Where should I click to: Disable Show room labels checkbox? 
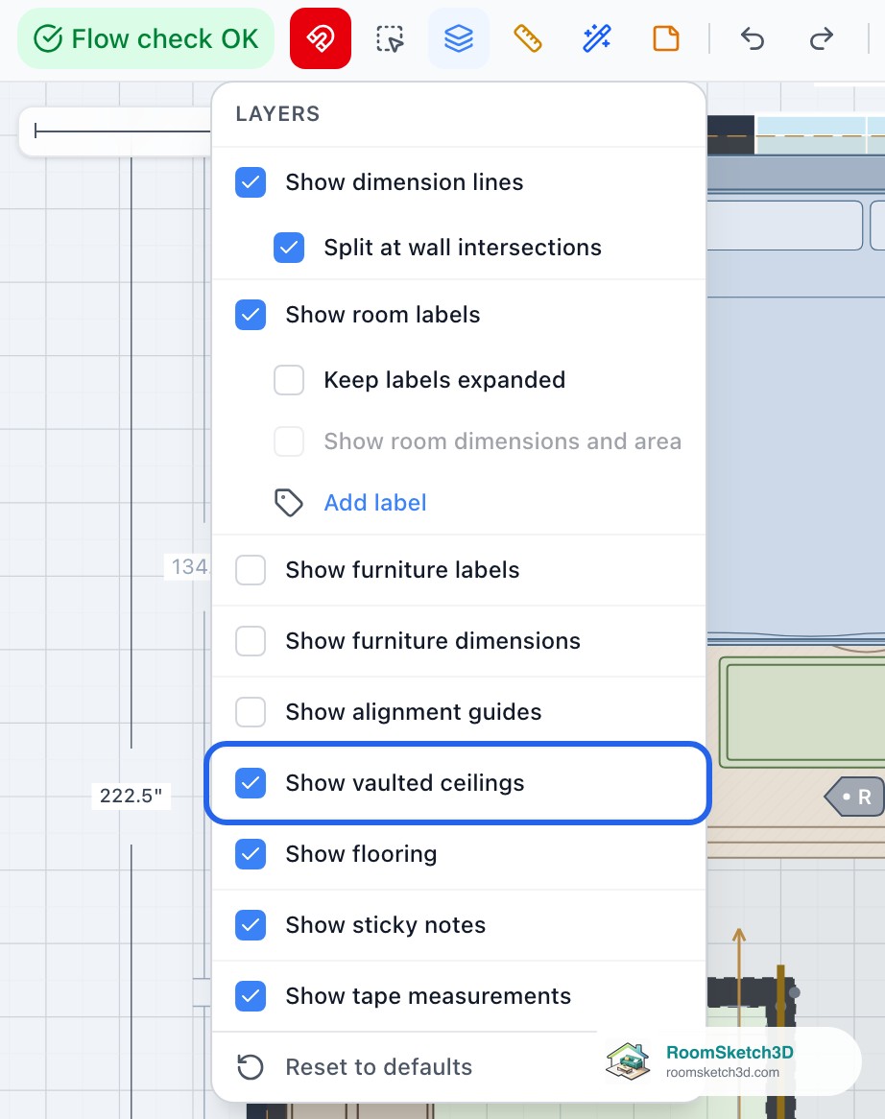tap(251, 315)
